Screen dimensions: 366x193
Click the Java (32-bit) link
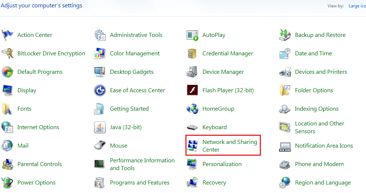click(x=126, y=127)
